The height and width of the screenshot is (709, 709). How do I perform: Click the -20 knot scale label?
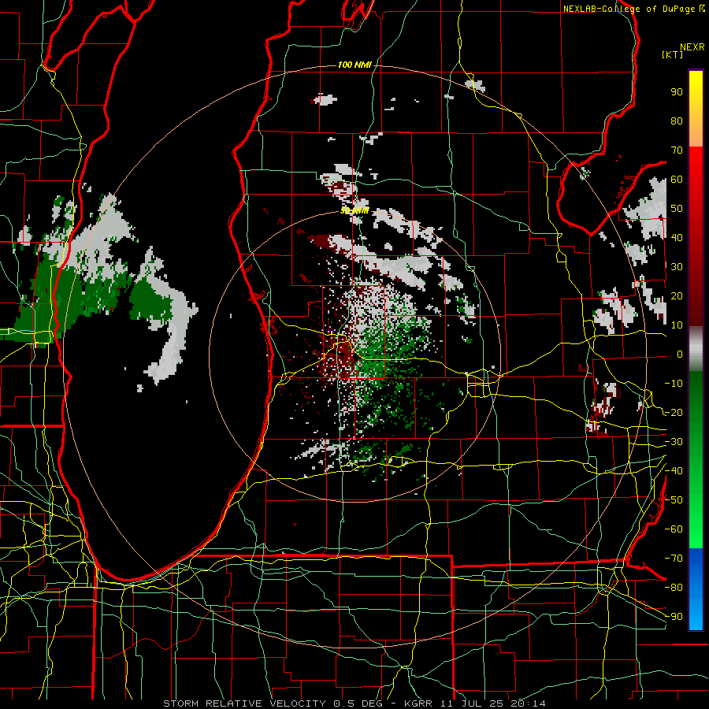674,412
